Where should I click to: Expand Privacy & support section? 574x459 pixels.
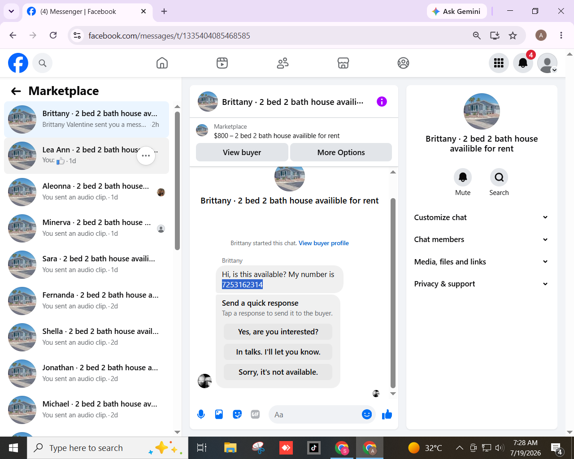[481, 284]
